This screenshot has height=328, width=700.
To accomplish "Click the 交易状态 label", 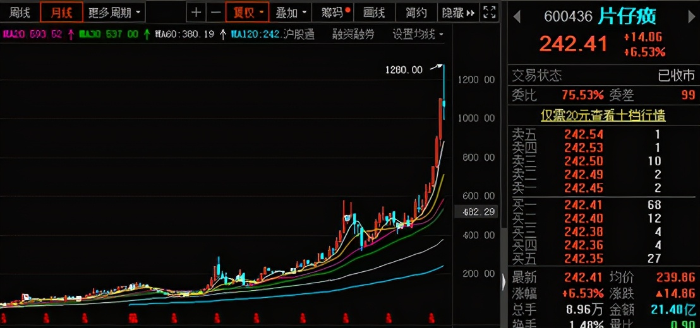I will tap(536, 76).
